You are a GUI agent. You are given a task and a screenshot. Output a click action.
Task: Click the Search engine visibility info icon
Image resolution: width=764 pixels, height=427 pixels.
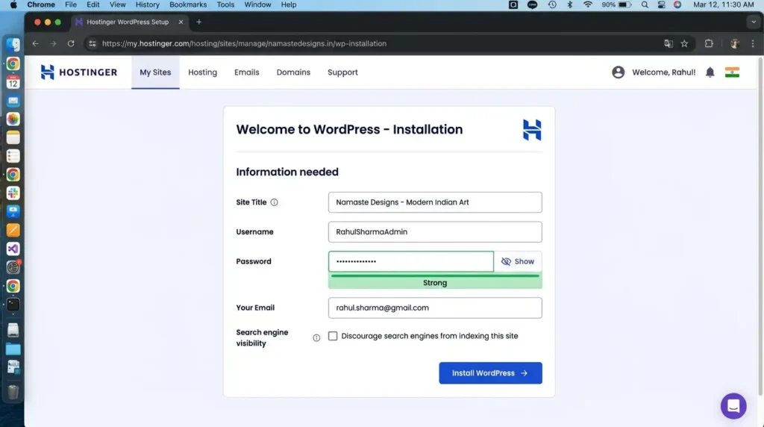[x=316, y=338]
